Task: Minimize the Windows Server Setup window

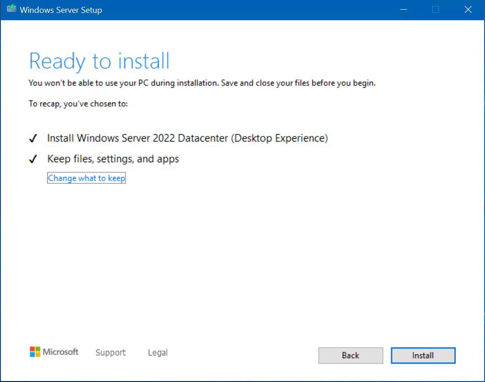Action: click(x=404, y=10)
